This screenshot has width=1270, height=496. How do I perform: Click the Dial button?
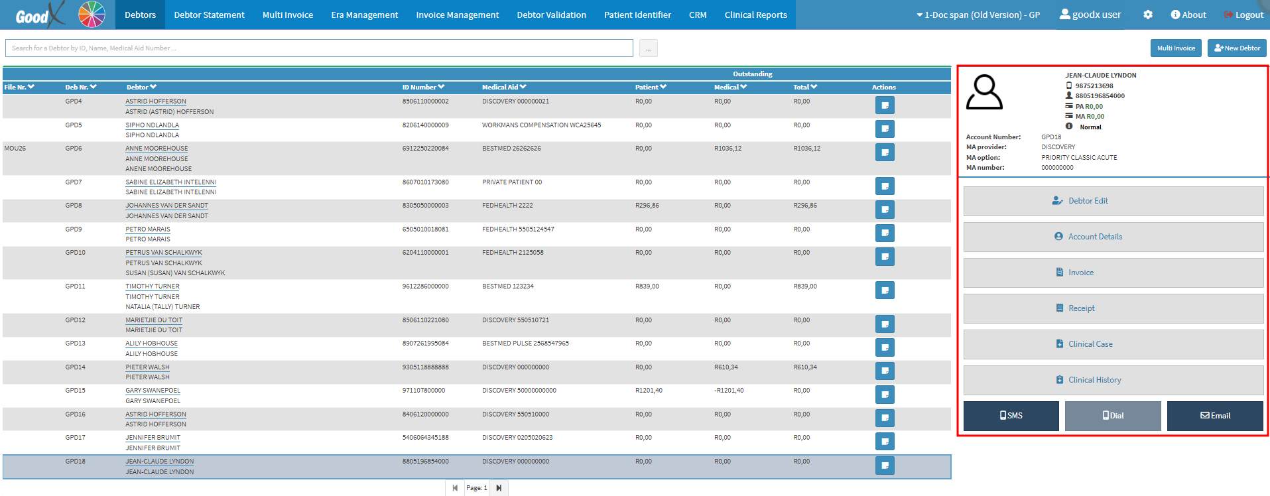coord(1113,416)
